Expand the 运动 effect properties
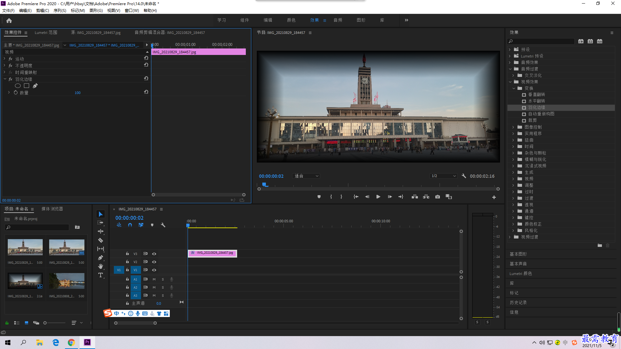The image size is (621, 349). (5, 58)
